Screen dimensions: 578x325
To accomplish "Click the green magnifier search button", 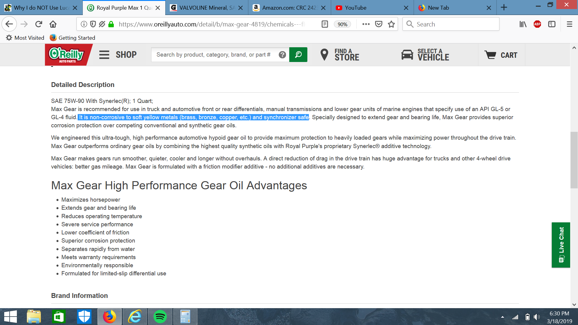I will [298, 54].
